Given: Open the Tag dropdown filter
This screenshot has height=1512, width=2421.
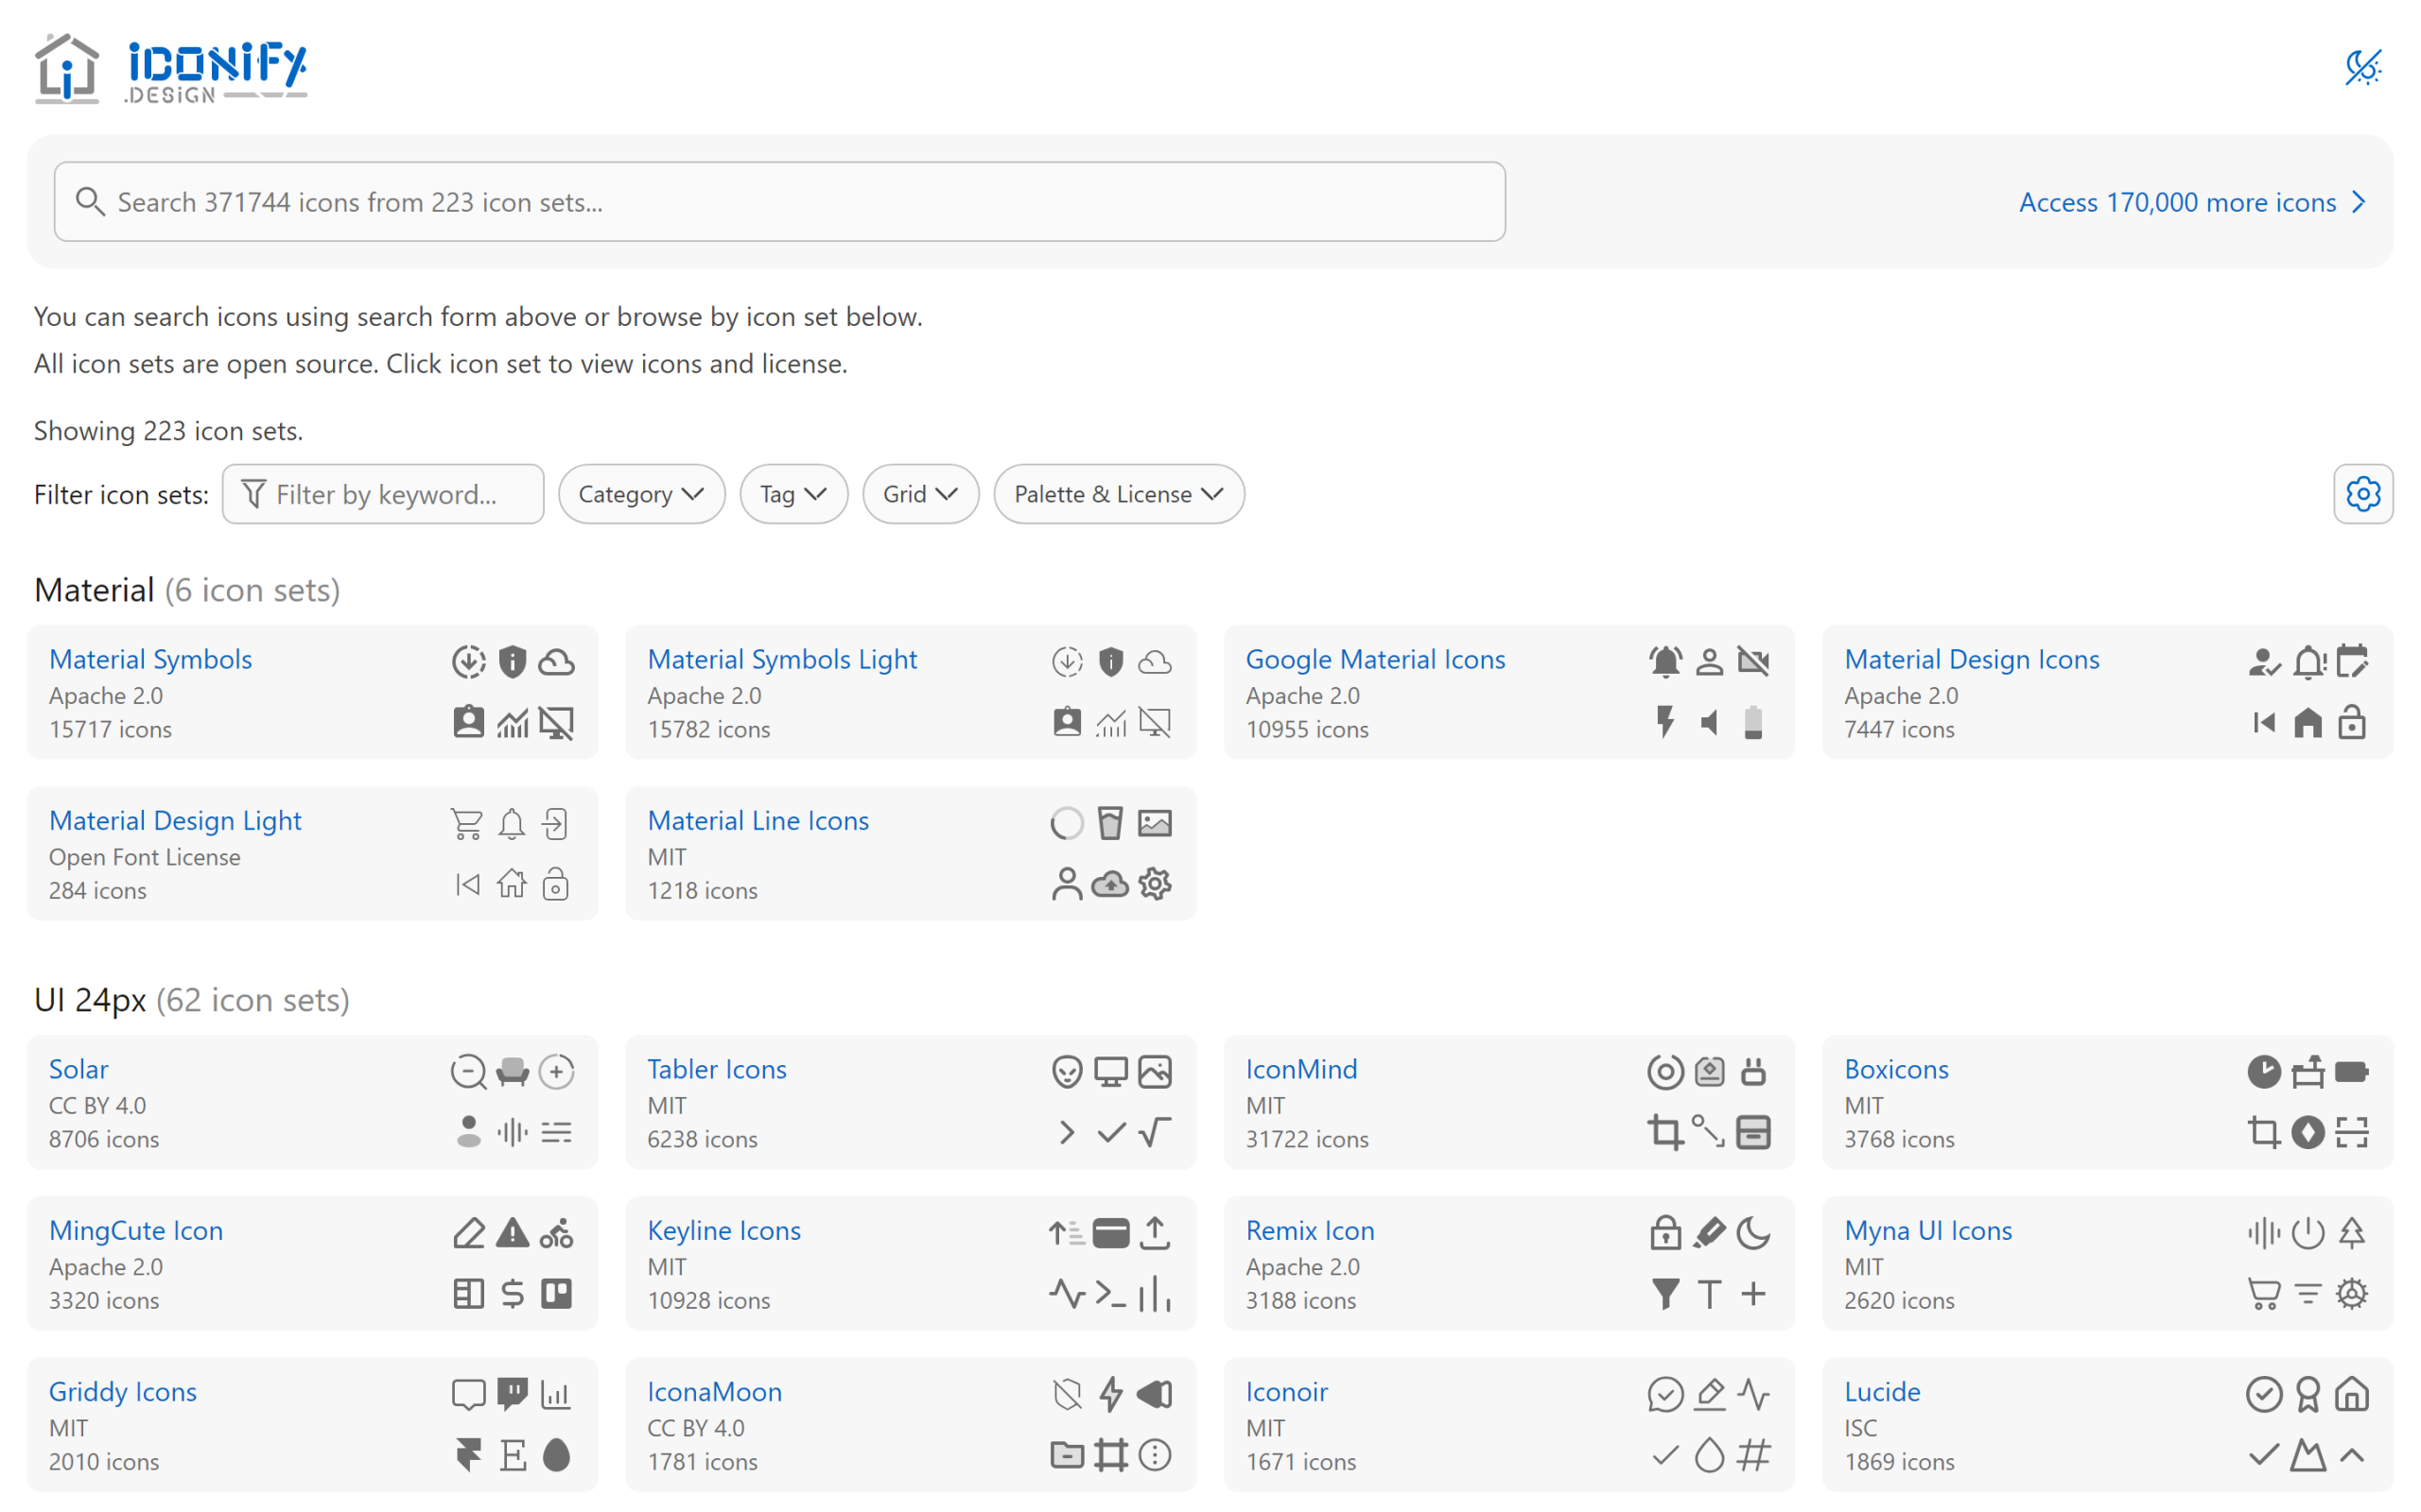Looking at the screenshot, I should (793, 494).
